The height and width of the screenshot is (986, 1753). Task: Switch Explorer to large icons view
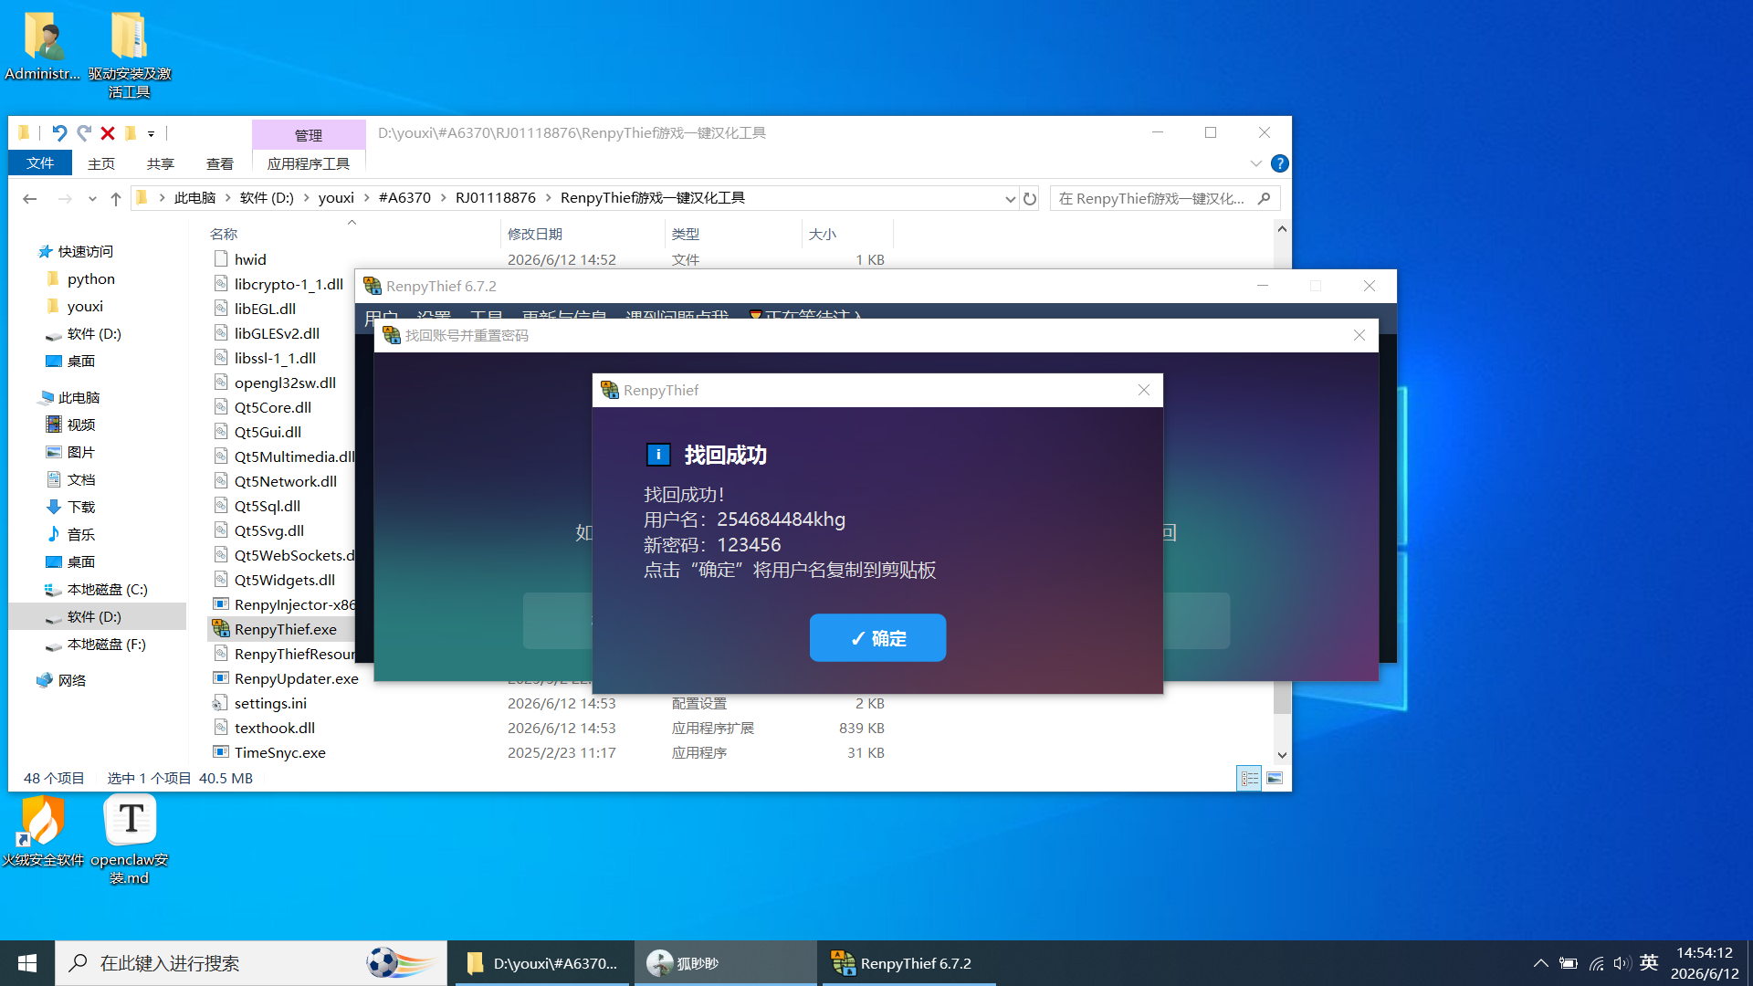(x=1275, y=778)
